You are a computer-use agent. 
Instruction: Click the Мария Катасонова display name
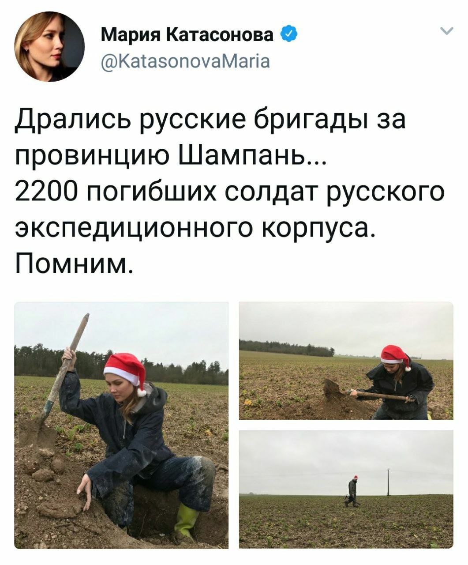click(x=187, y=34)
